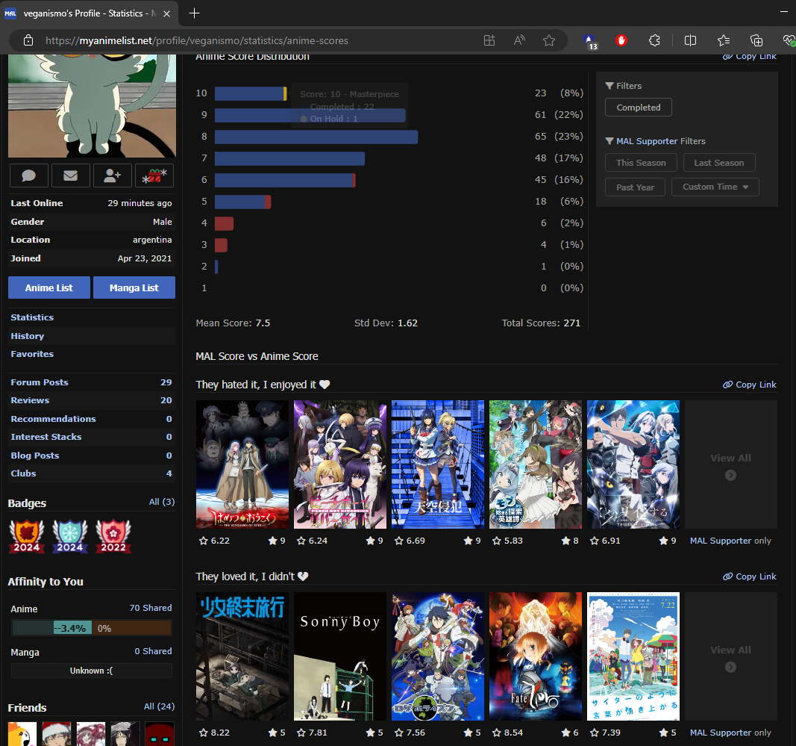
Task: Toggle the Completed filter
Action: [638, 108]
